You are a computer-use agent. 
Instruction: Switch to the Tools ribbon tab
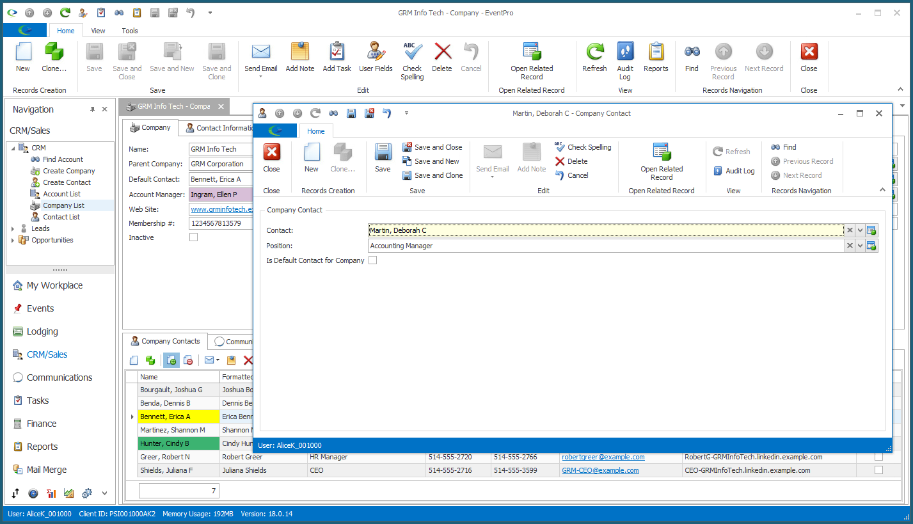[x=130, y=31]
